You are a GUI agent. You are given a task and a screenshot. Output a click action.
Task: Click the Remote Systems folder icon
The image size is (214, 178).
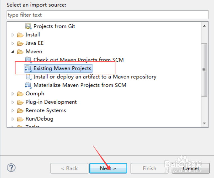[20, 110]
